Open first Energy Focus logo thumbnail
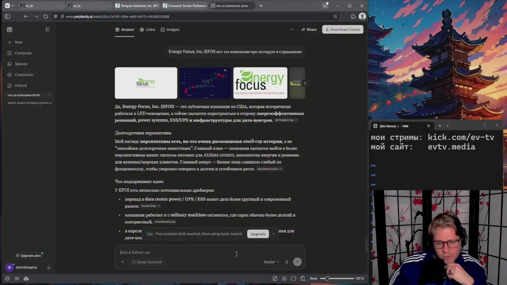This screenshot has width=507, height=285. pos(146,83)
